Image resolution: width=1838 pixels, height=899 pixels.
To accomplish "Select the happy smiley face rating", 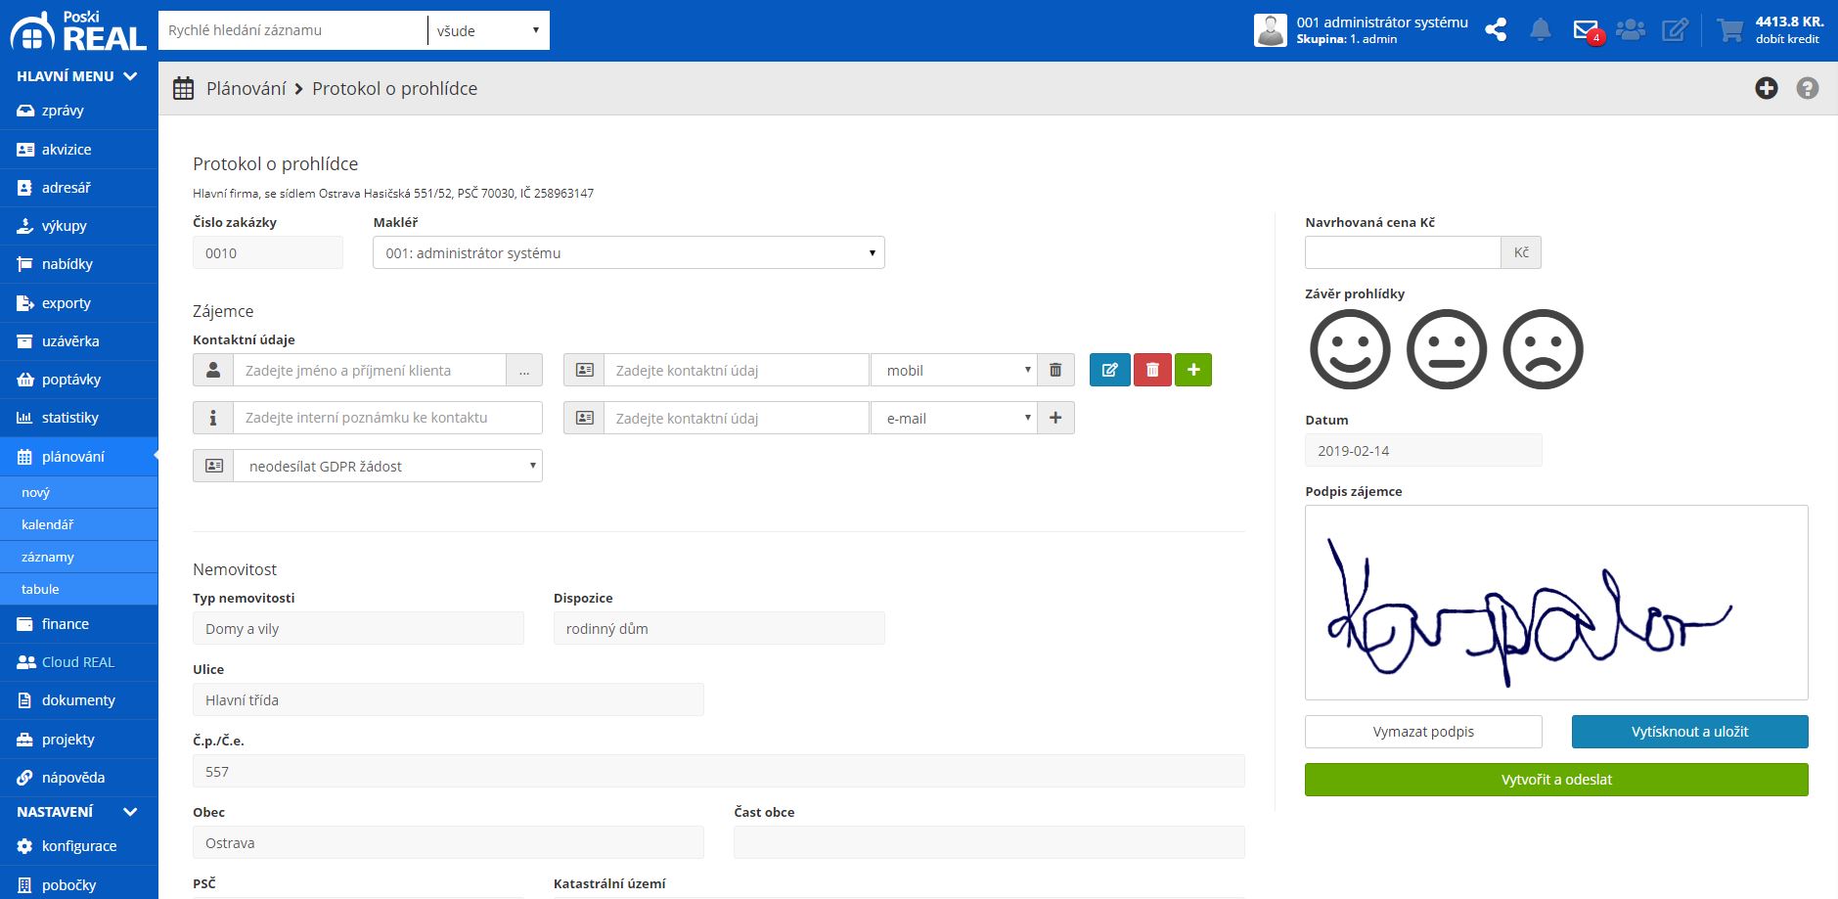I will tap(1350, 350).
